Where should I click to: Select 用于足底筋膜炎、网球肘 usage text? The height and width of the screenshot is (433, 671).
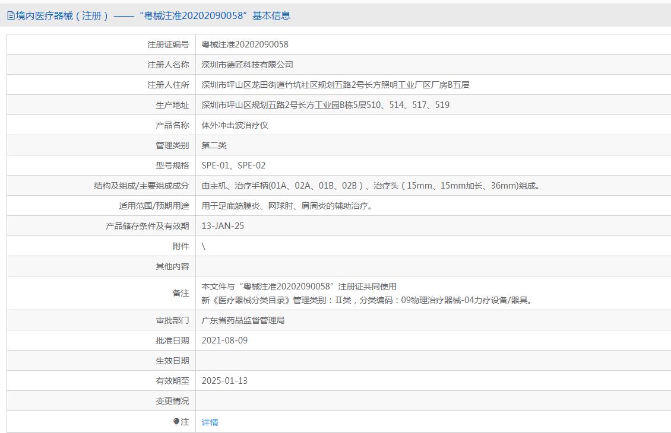tap(287, 206)
